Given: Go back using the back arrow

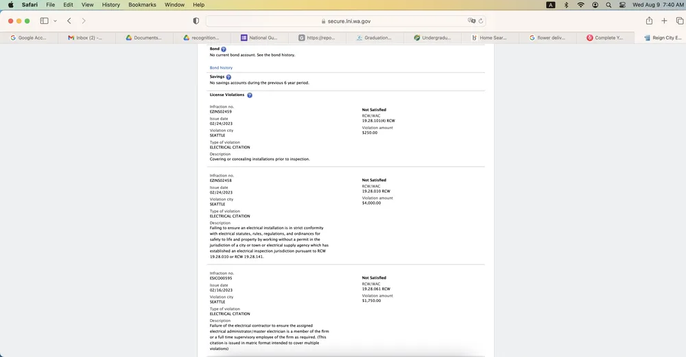Looking at the screenshot, I should point(69,21).
